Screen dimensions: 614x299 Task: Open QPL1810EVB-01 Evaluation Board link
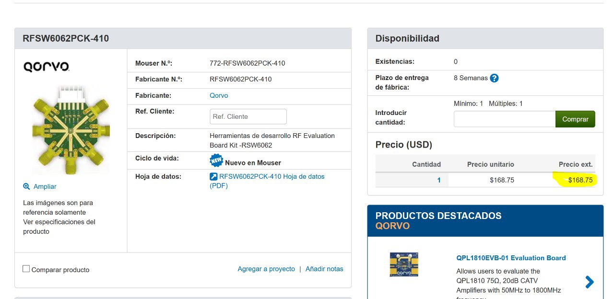pos(511,258)
